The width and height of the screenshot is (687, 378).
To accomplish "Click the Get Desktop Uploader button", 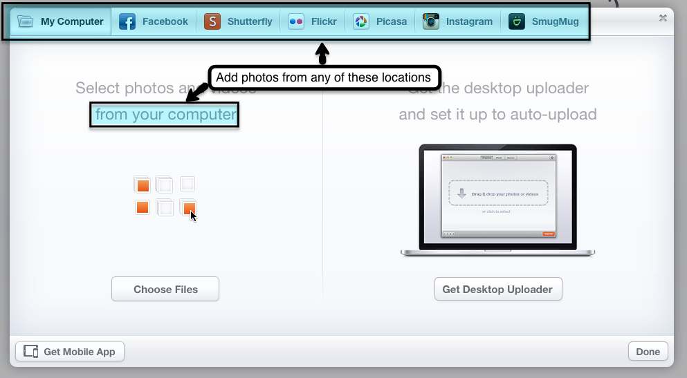I will pos(498,290).
